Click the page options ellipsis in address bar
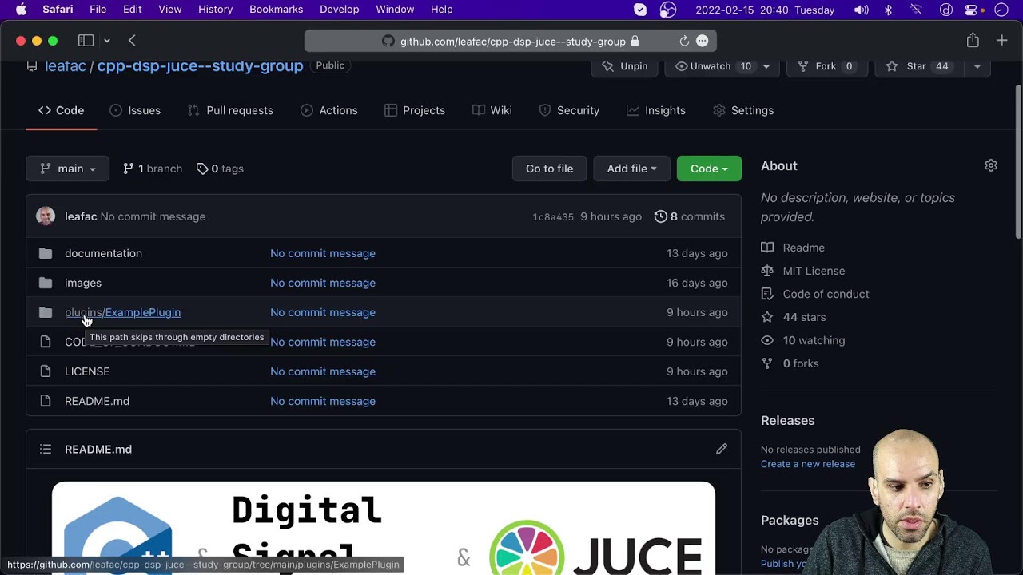Viewport: 1023px width, 575px height. pyautogui.click(x=702, y=41)
